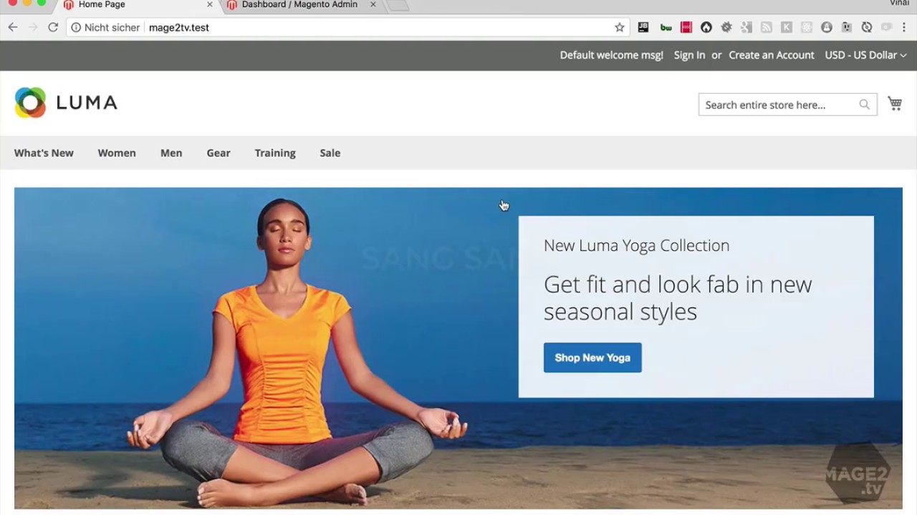Viewport: 917px width, 515px height.
Task: Open the shopping cart icon
Action: pyautogui.click(x=895, y=104)
